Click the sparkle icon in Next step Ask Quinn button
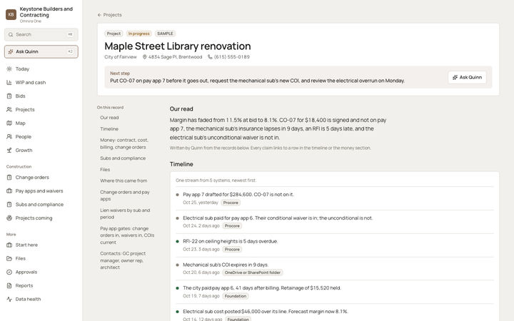Viewport: 514px width, 321px height. tap(455, 77)
